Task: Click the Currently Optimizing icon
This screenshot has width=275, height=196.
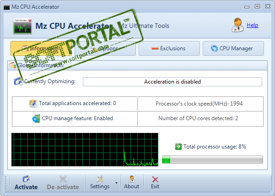Action: 18,82
